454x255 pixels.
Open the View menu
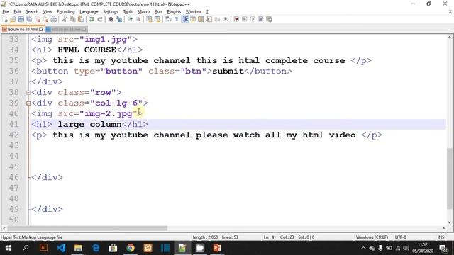(48, 11)
